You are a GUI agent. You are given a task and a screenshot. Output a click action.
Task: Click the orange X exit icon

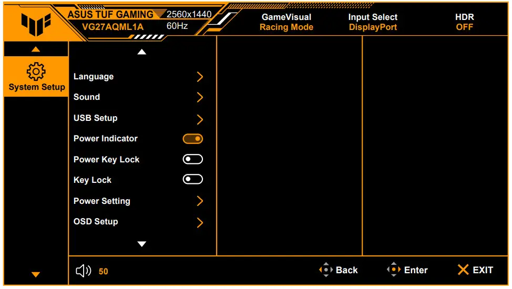pos(463,270)
